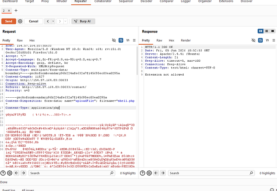
Task: Open Response search help icon
Action: (x=142, y=173)
